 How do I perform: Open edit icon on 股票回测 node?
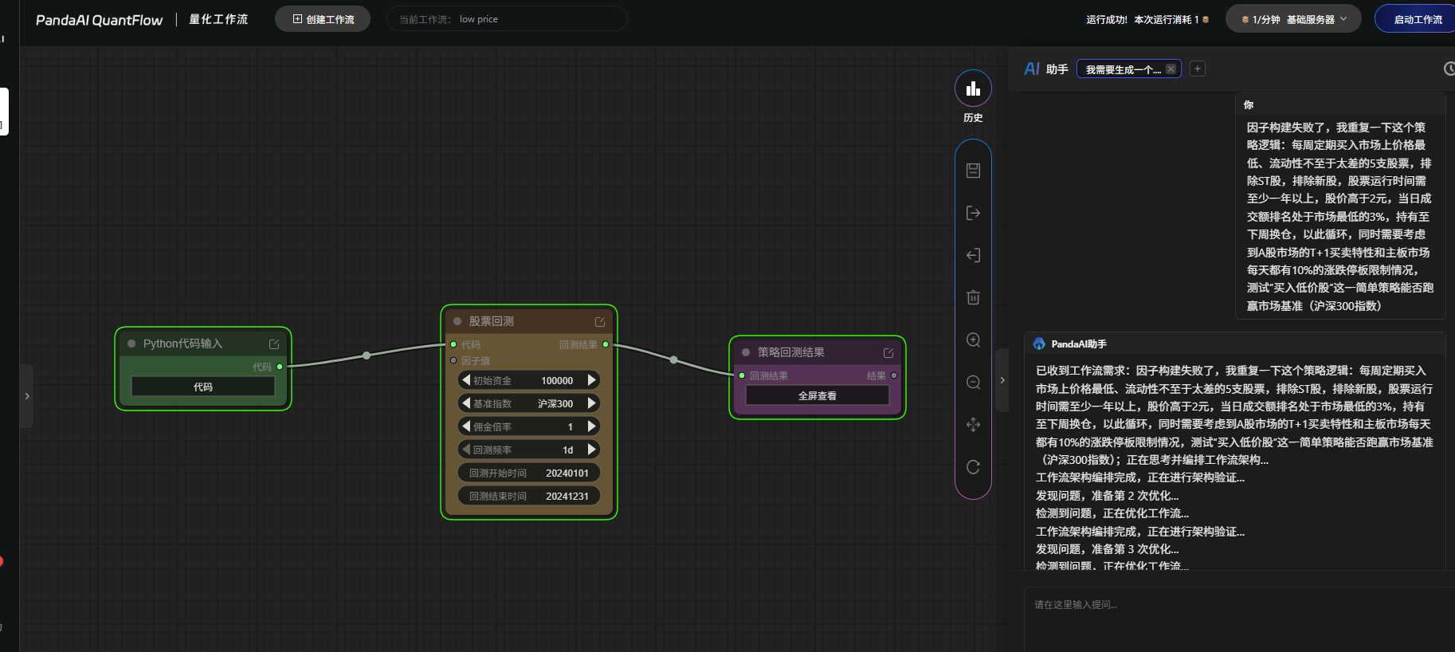coord(600,322)
